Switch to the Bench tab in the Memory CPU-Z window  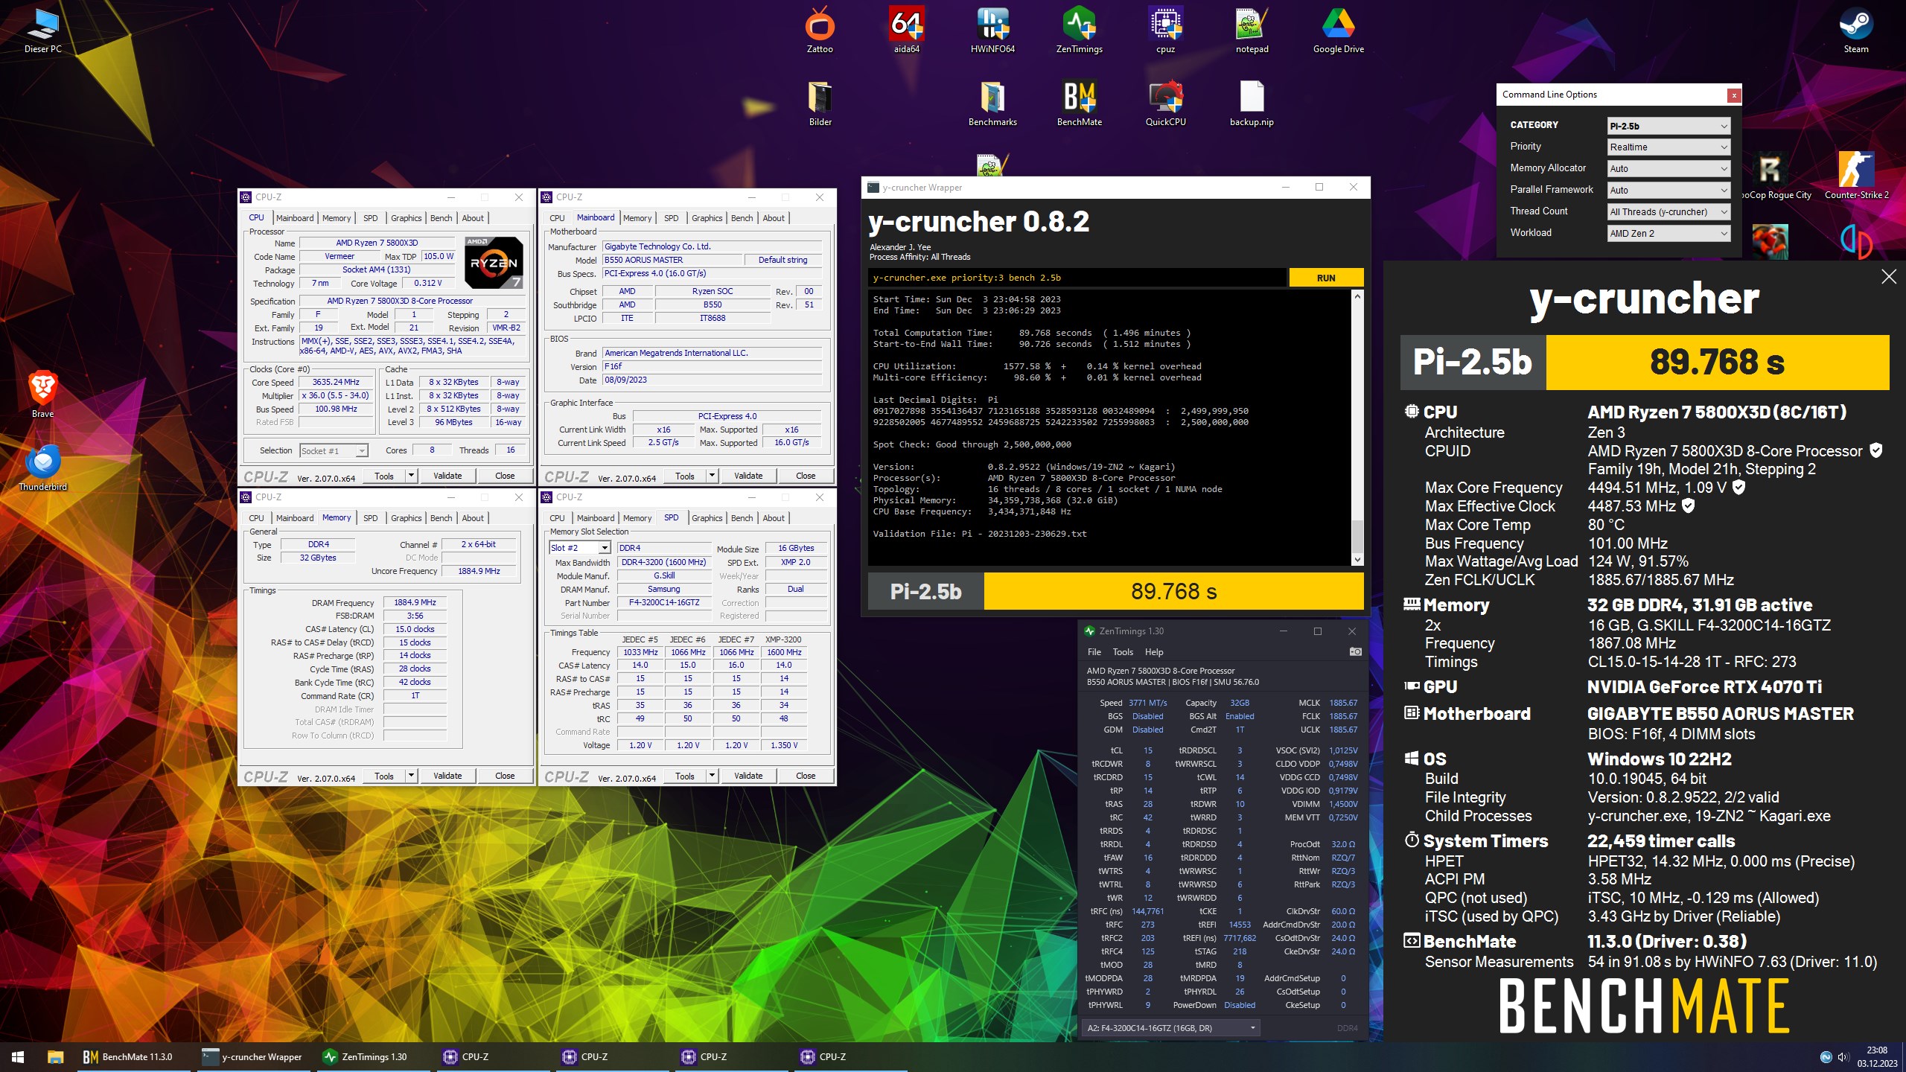click(x=441, y=518)
